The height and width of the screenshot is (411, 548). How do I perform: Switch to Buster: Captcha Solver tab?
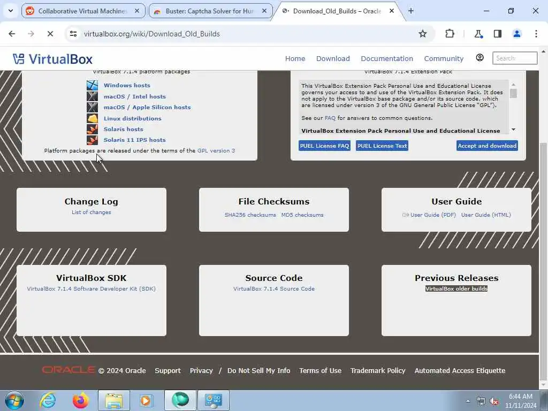[x=210, y=11]
